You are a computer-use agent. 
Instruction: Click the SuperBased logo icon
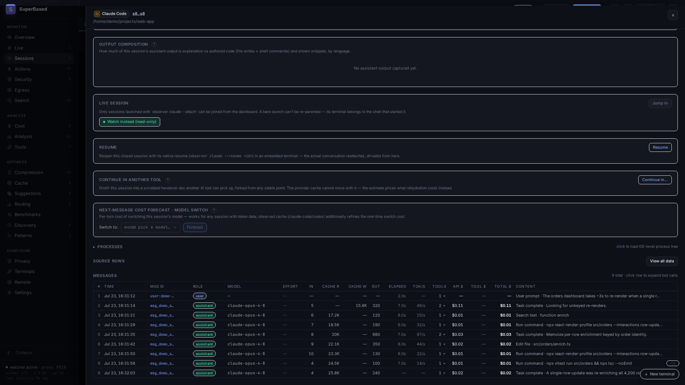click(11, 9)
